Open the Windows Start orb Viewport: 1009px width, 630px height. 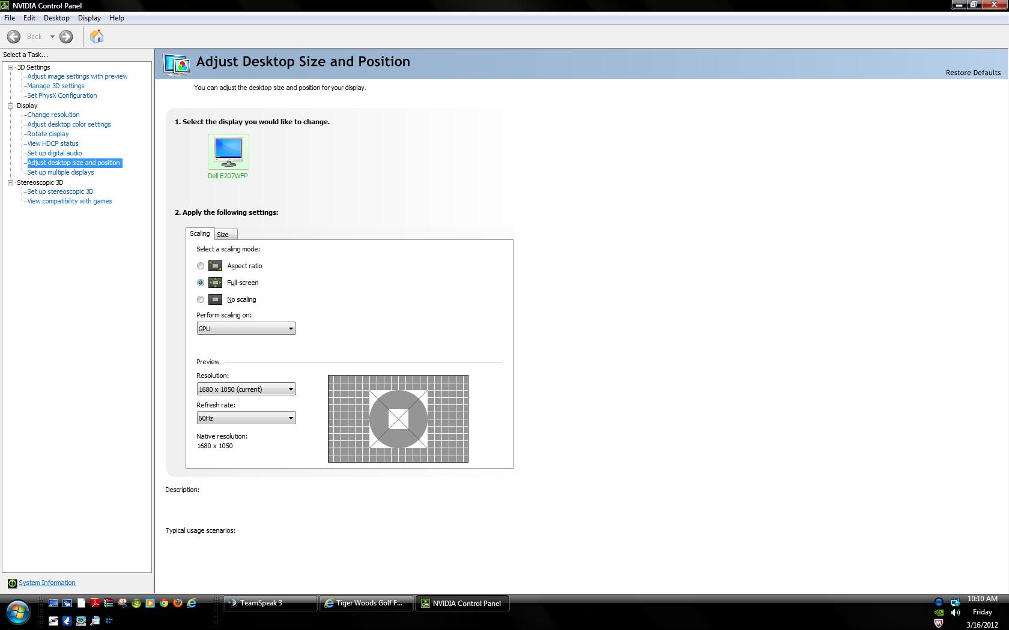pos(18,613)
